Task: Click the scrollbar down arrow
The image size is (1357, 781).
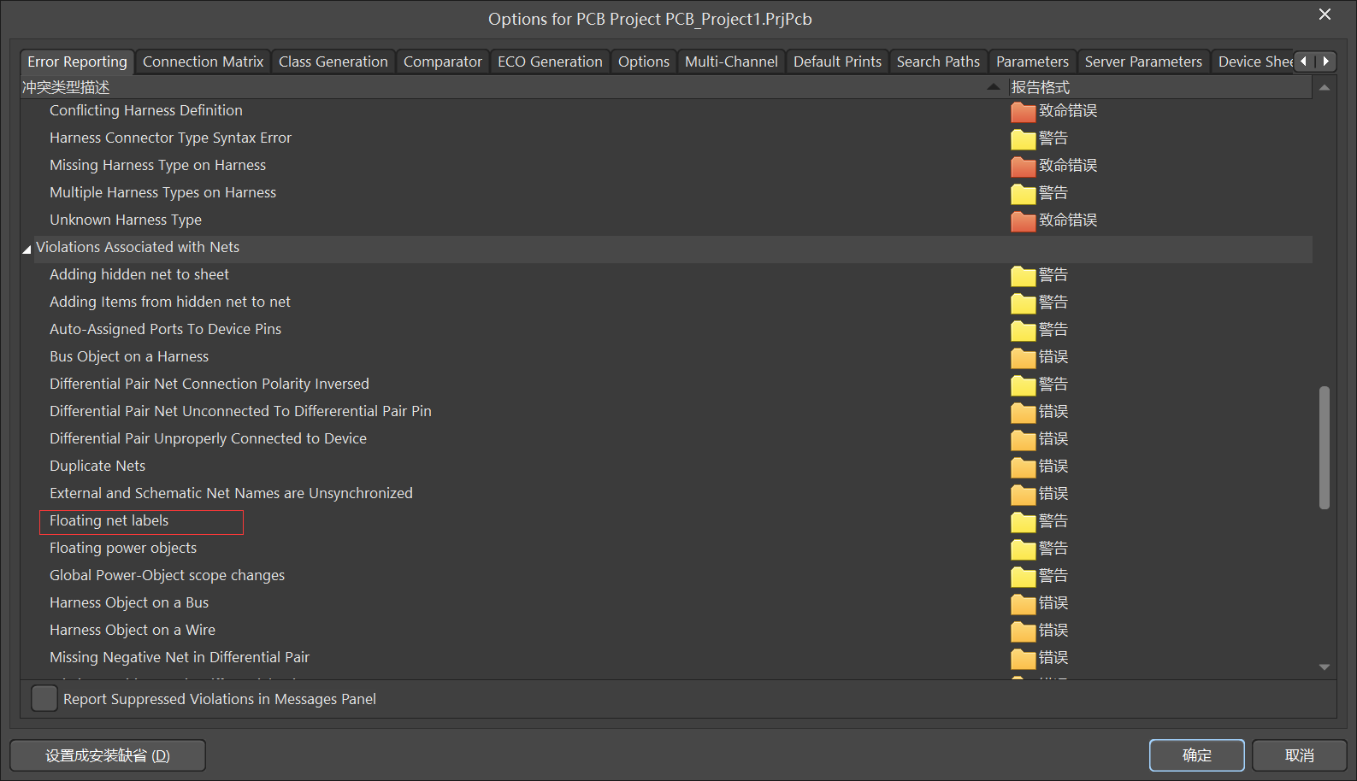Action: [1324, 667]
